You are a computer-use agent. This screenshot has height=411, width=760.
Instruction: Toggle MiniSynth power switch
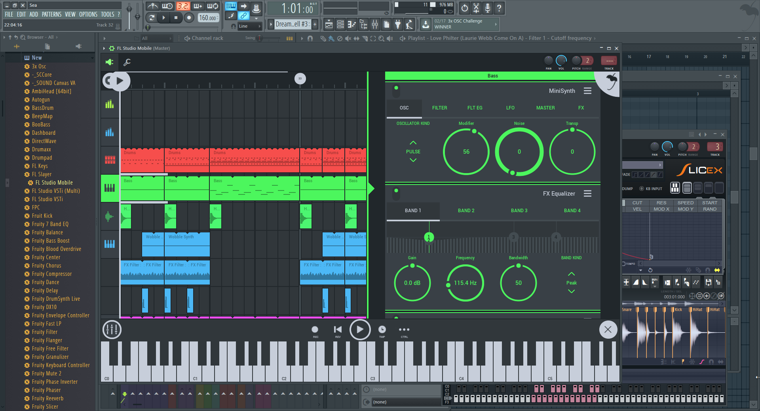396,91
